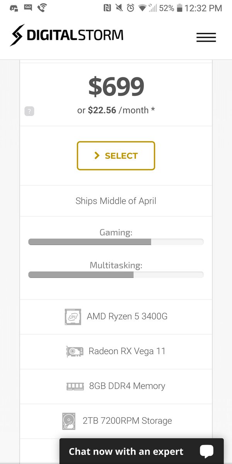
Task: Tap the voicemail notification icon
Action: pos(27,7)
